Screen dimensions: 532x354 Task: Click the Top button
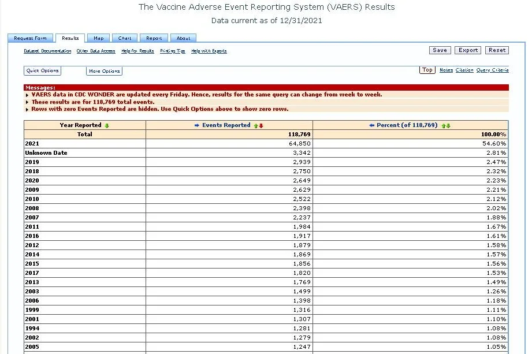[427, 70]
